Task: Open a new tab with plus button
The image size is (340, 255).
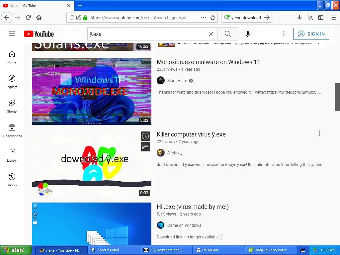Action: [x=80, y=5]
